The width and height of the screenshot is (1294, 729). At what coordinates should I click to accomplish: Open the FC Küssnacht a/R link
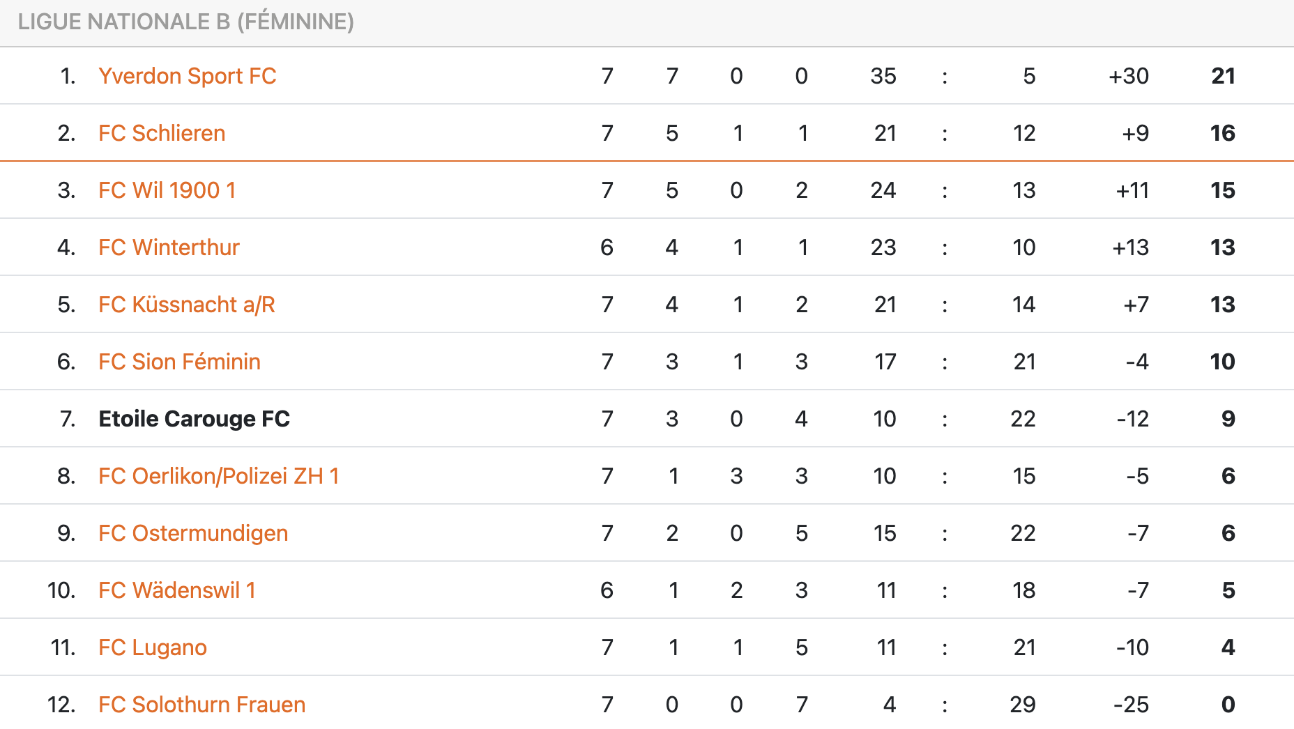187,305
